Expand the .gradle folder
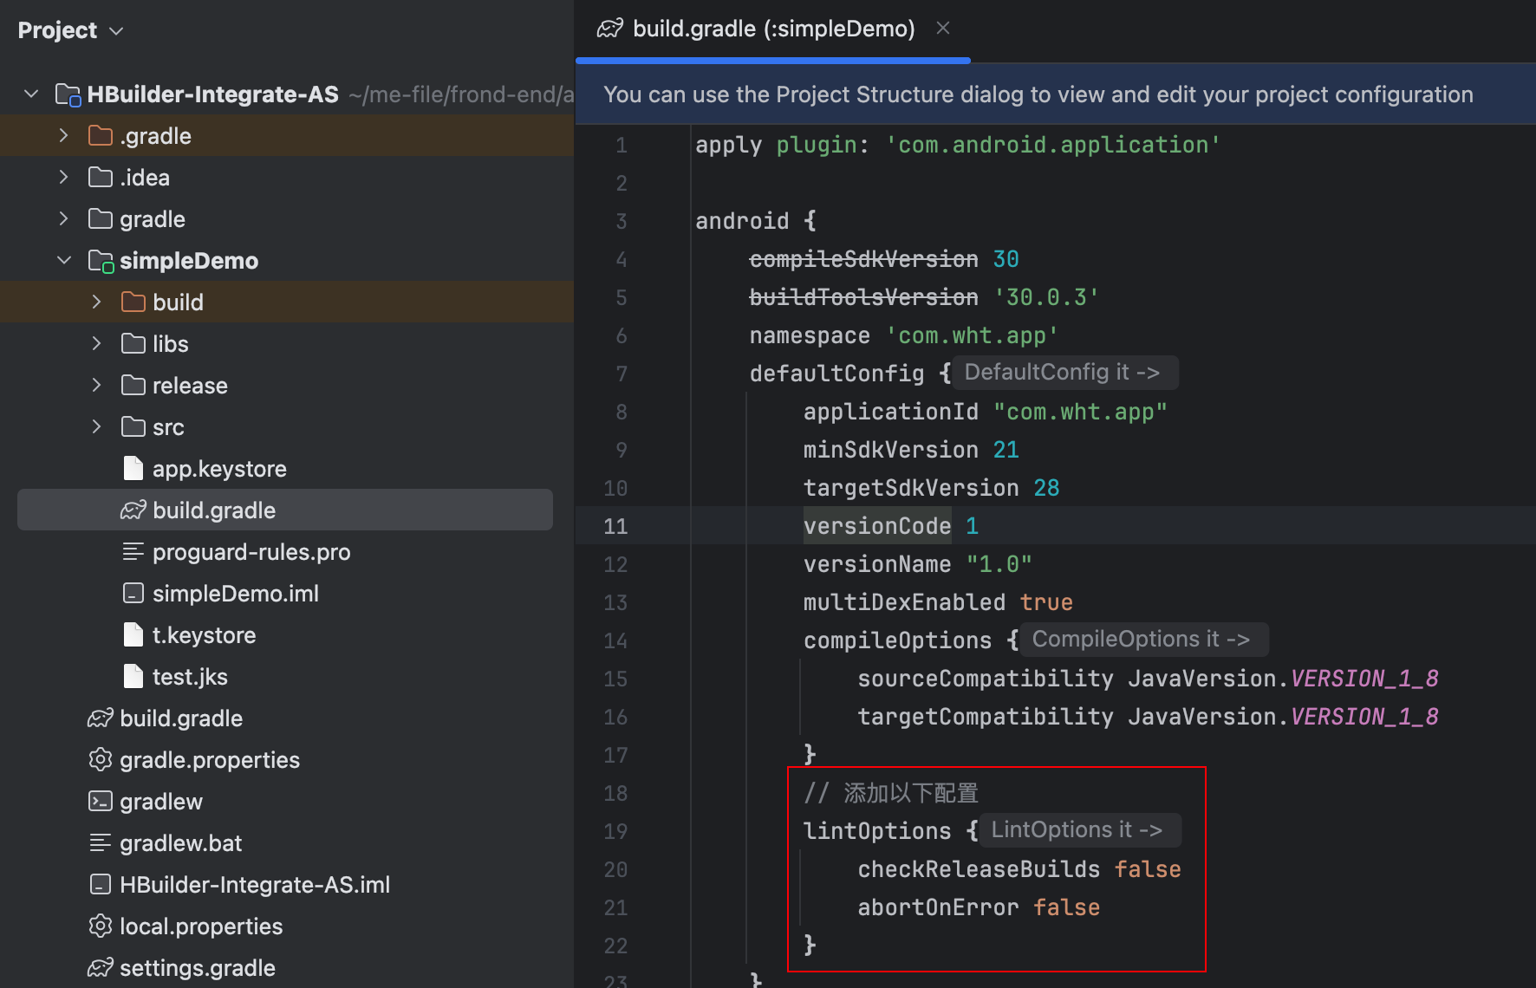The height and width of the screenshot is (988, 1536). click(62, 135)
